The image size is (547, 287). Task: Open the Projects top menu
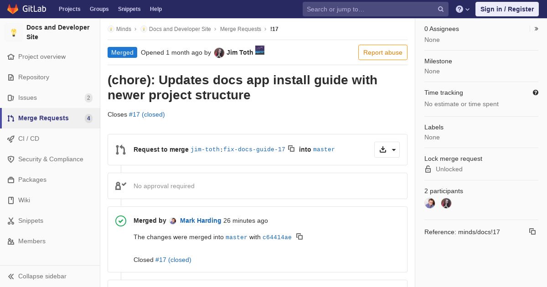point(69,9)
